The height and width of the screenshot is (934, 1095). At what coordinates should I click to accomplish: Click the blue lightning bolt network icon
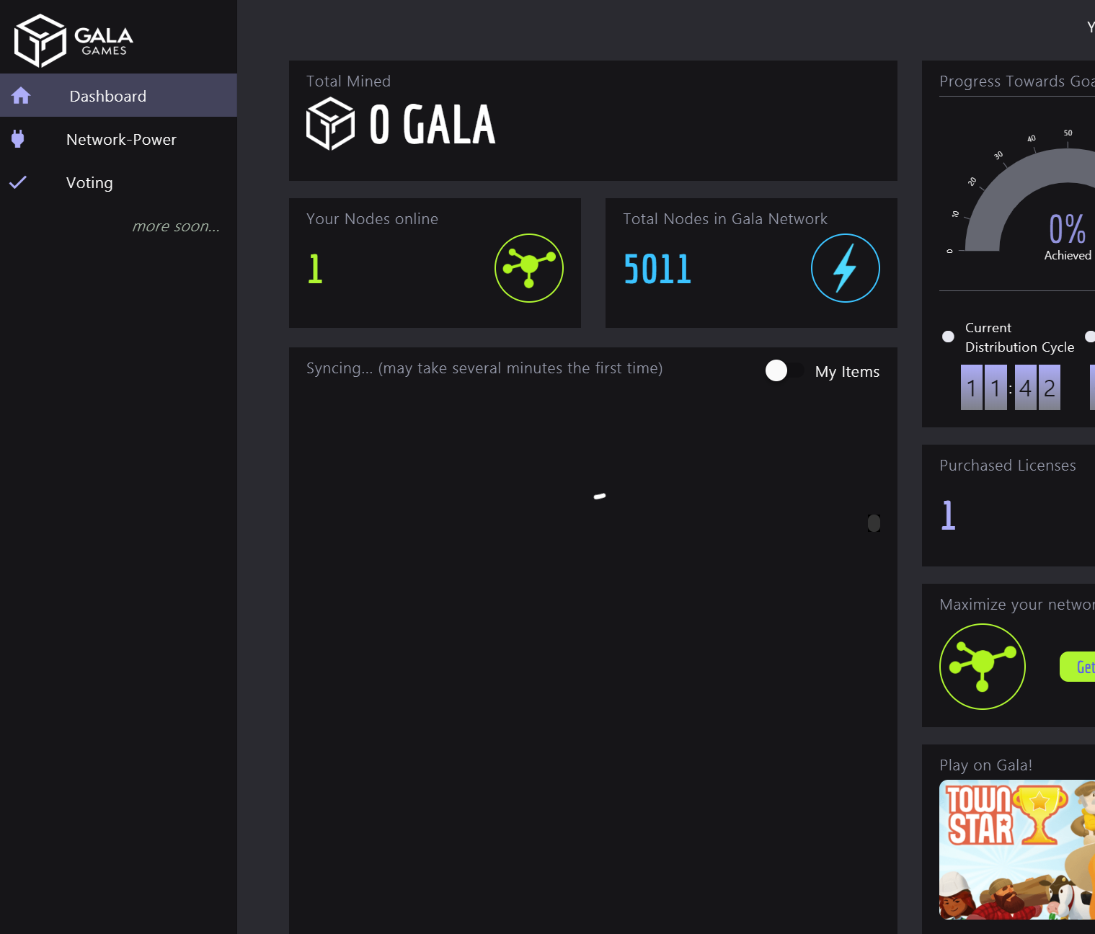click(846, 268)
